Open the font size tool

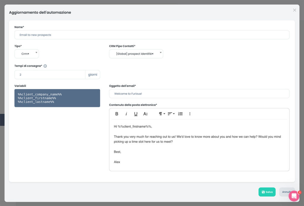click(145, 114)
